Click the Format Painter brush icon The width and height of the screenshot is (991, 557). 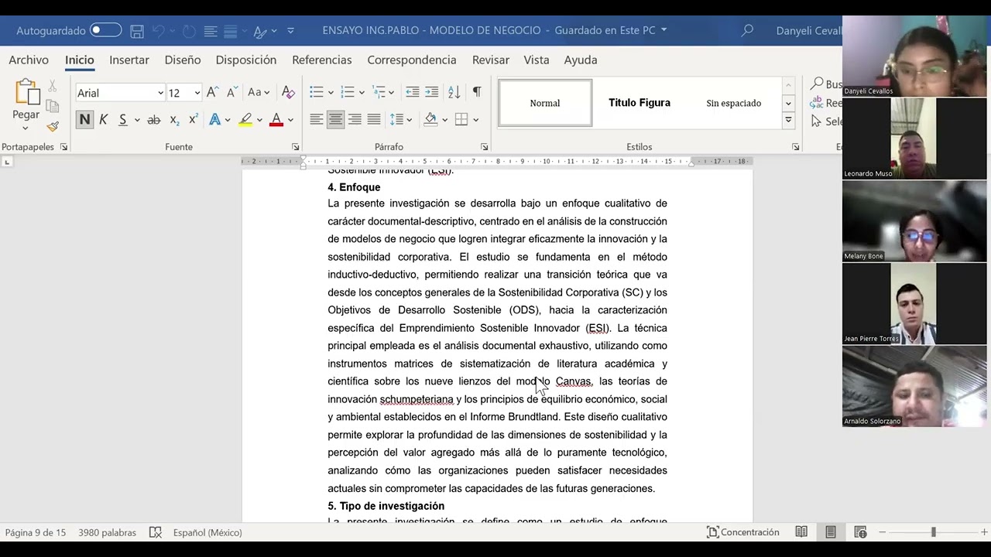click(53, 125)
